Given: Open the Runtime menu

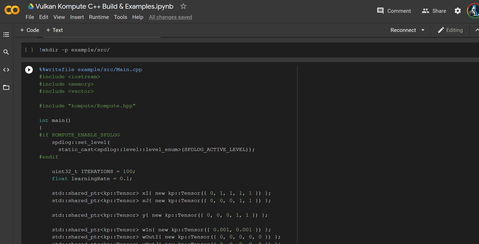Looking at the screenshot, I should pos(99,17).
